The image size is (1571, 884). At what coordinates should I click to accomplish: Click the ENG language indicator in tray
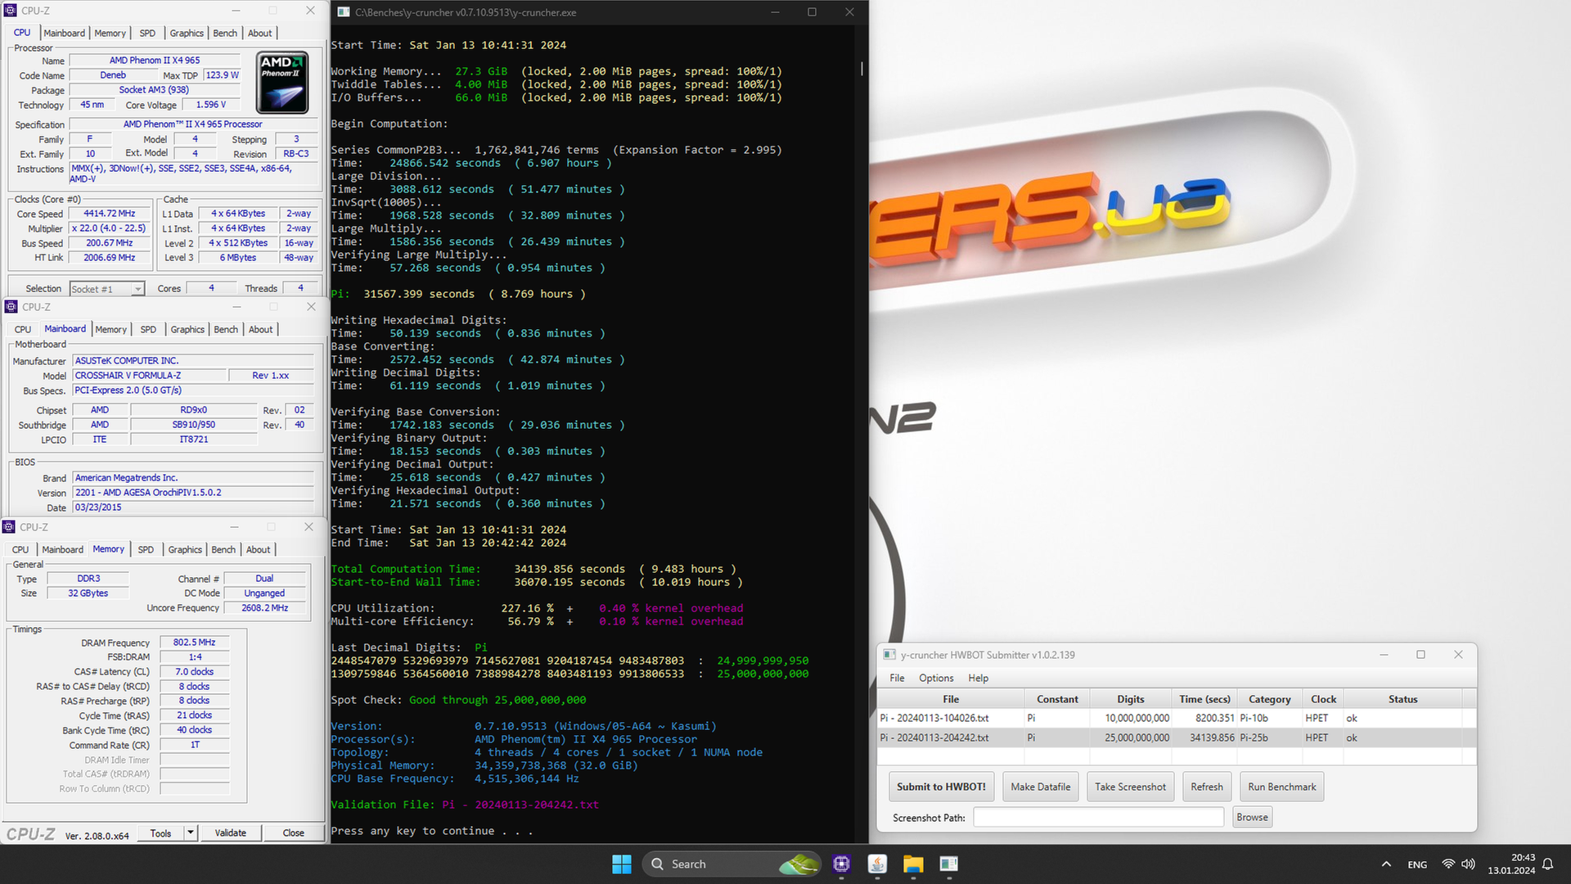pos(1417,864)
